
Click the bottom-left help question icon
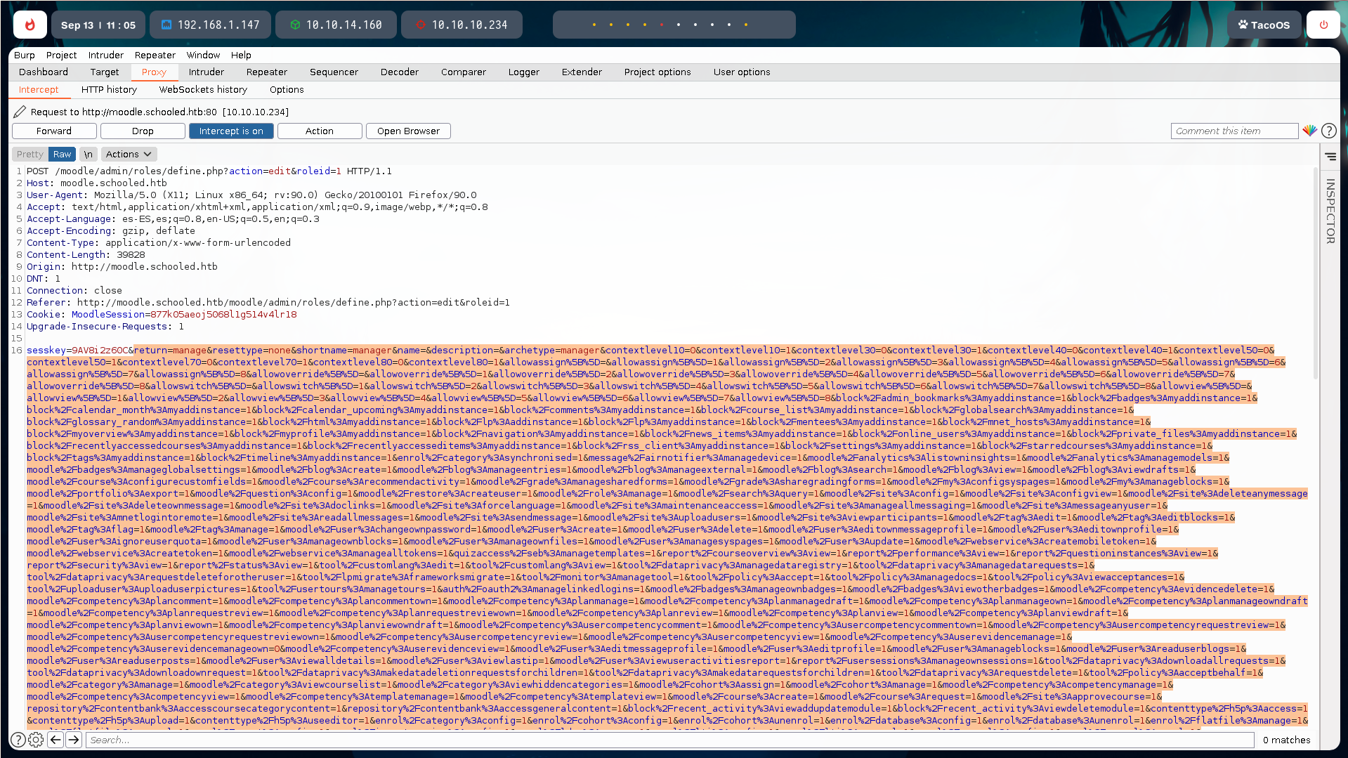18,740
